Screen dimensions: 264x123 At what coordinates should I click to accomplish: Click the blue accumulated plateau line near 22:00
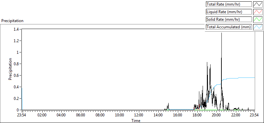point(236,78)
